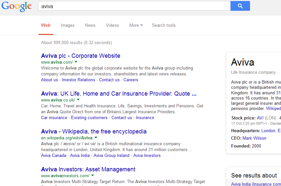Expand arrow next to en.wikipedia.org/wiki/Aviva
281x186 pixels.
(x=96, y=137)
